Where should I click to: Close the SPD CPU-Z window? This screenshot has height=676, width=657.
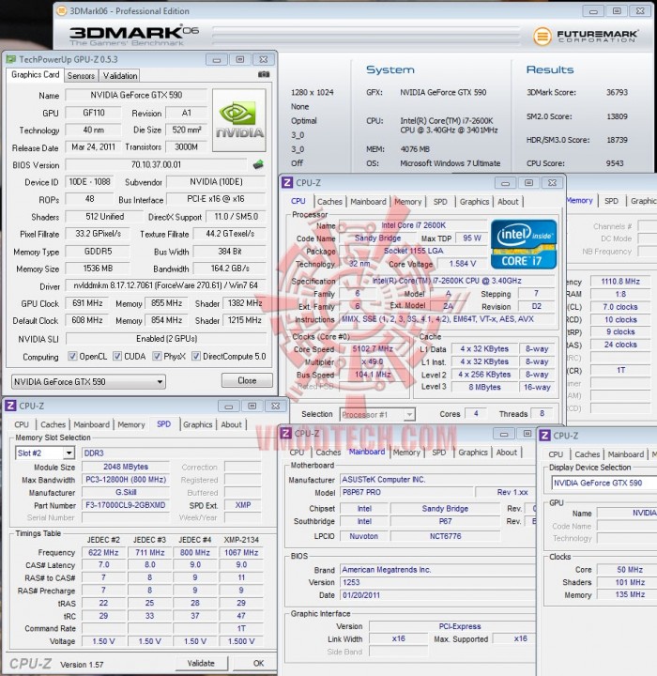276,407
